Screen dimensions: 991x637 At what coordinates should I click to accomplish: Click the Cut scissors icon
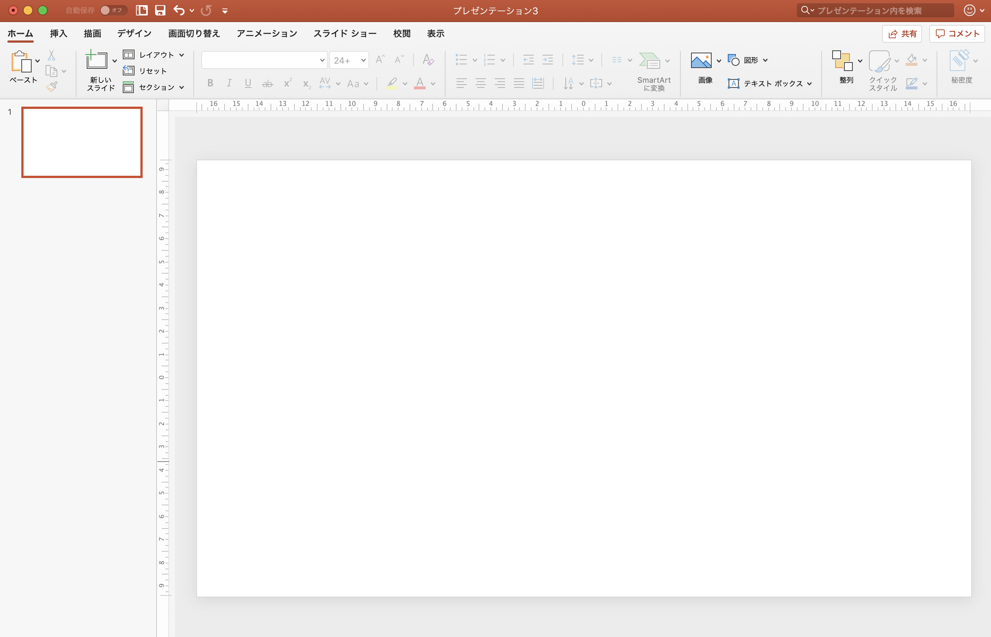coord(51,55)
